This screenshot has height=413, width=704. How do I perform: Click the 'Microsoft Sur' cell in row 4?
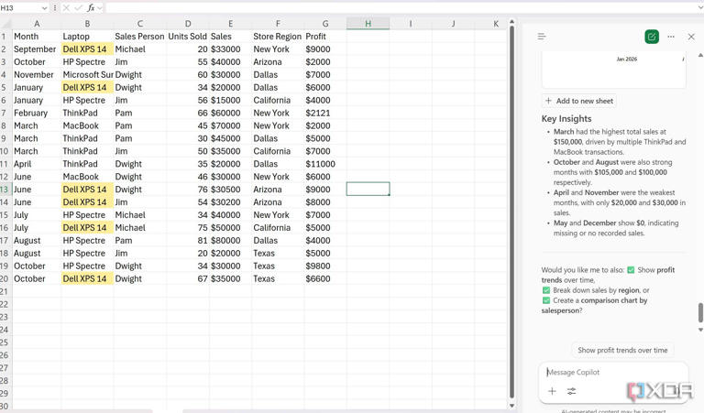pyautogui.click(x=87, y=74)
